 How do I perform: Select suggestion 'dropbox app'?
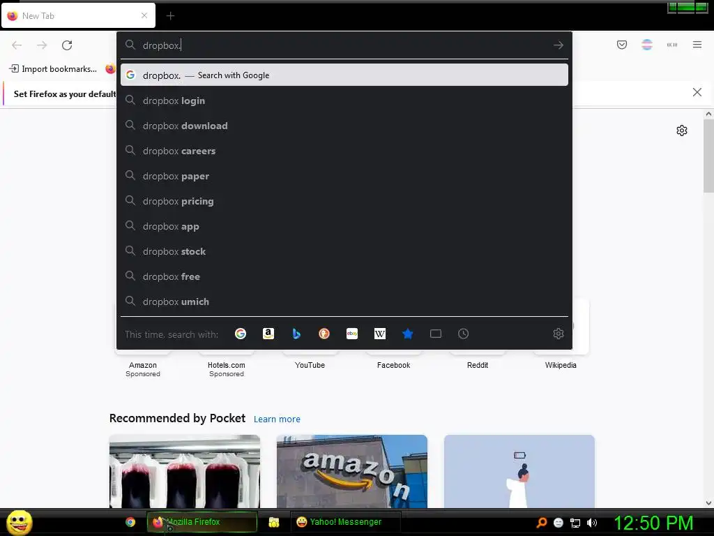344,226
